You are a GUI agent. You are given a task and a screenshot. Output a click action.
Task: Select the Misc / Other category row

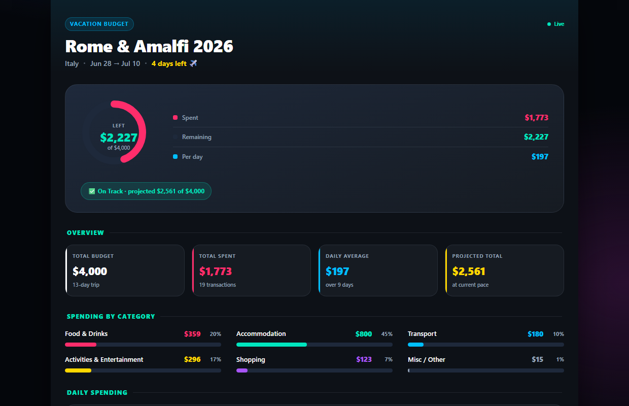(486, 364)
